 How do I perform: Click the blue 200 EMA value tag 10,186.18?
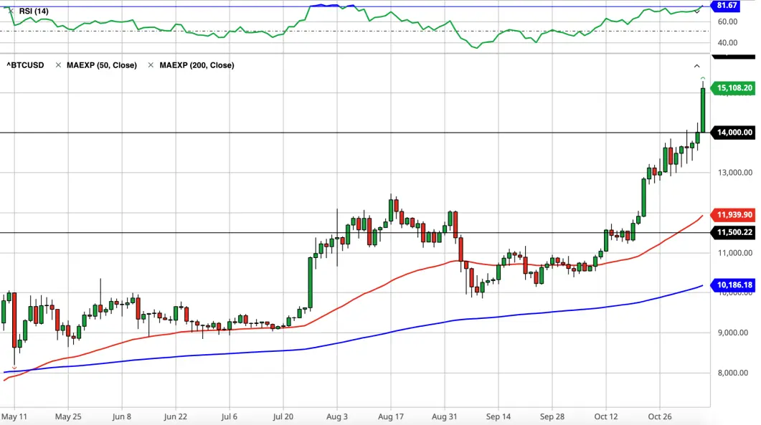pos(733,285)
